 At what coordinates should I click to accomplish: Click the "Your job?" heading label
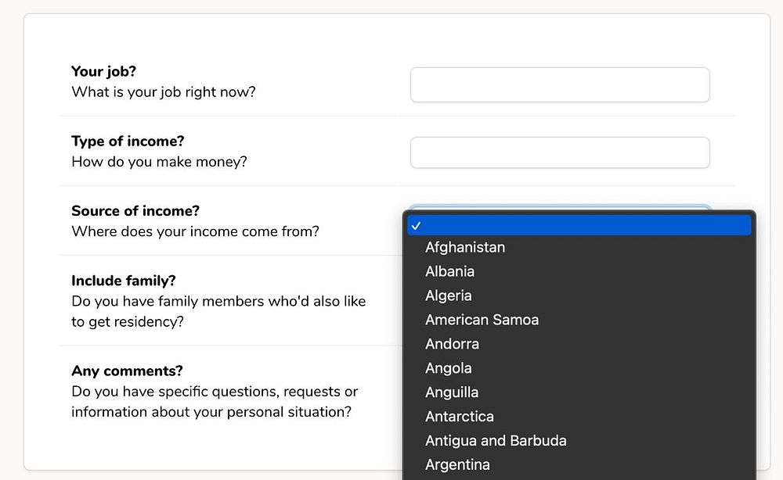(x=103, y=71)
